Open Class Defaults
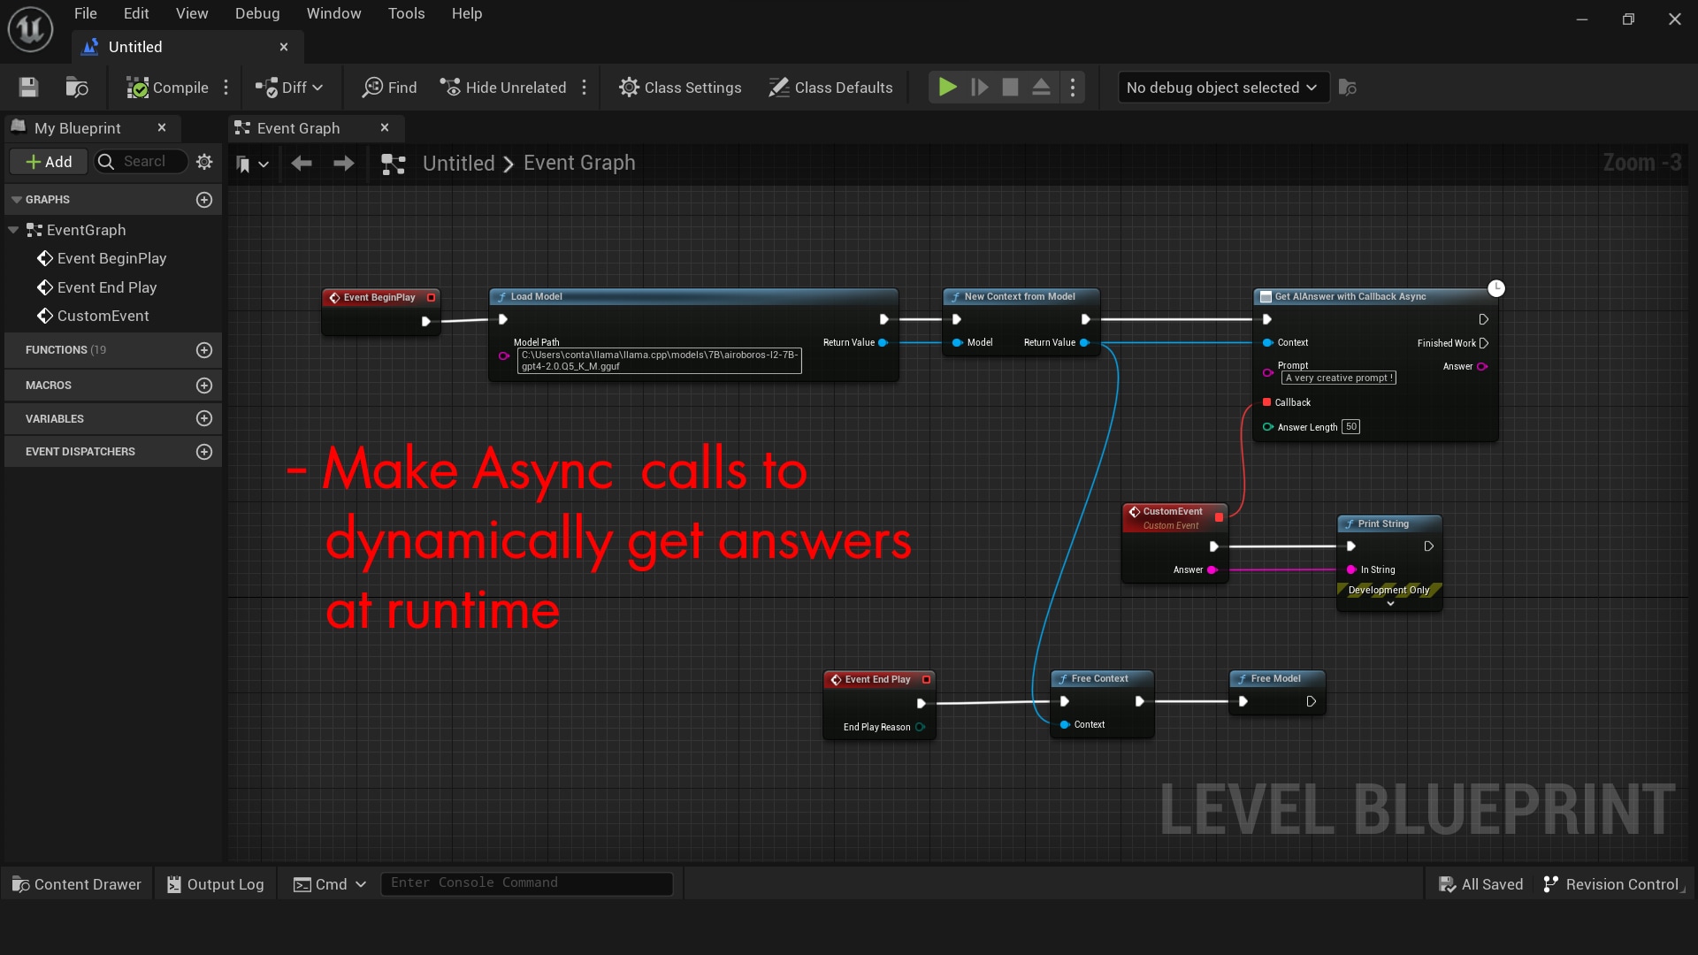1698x955 pixels. [x=830, y=88]
